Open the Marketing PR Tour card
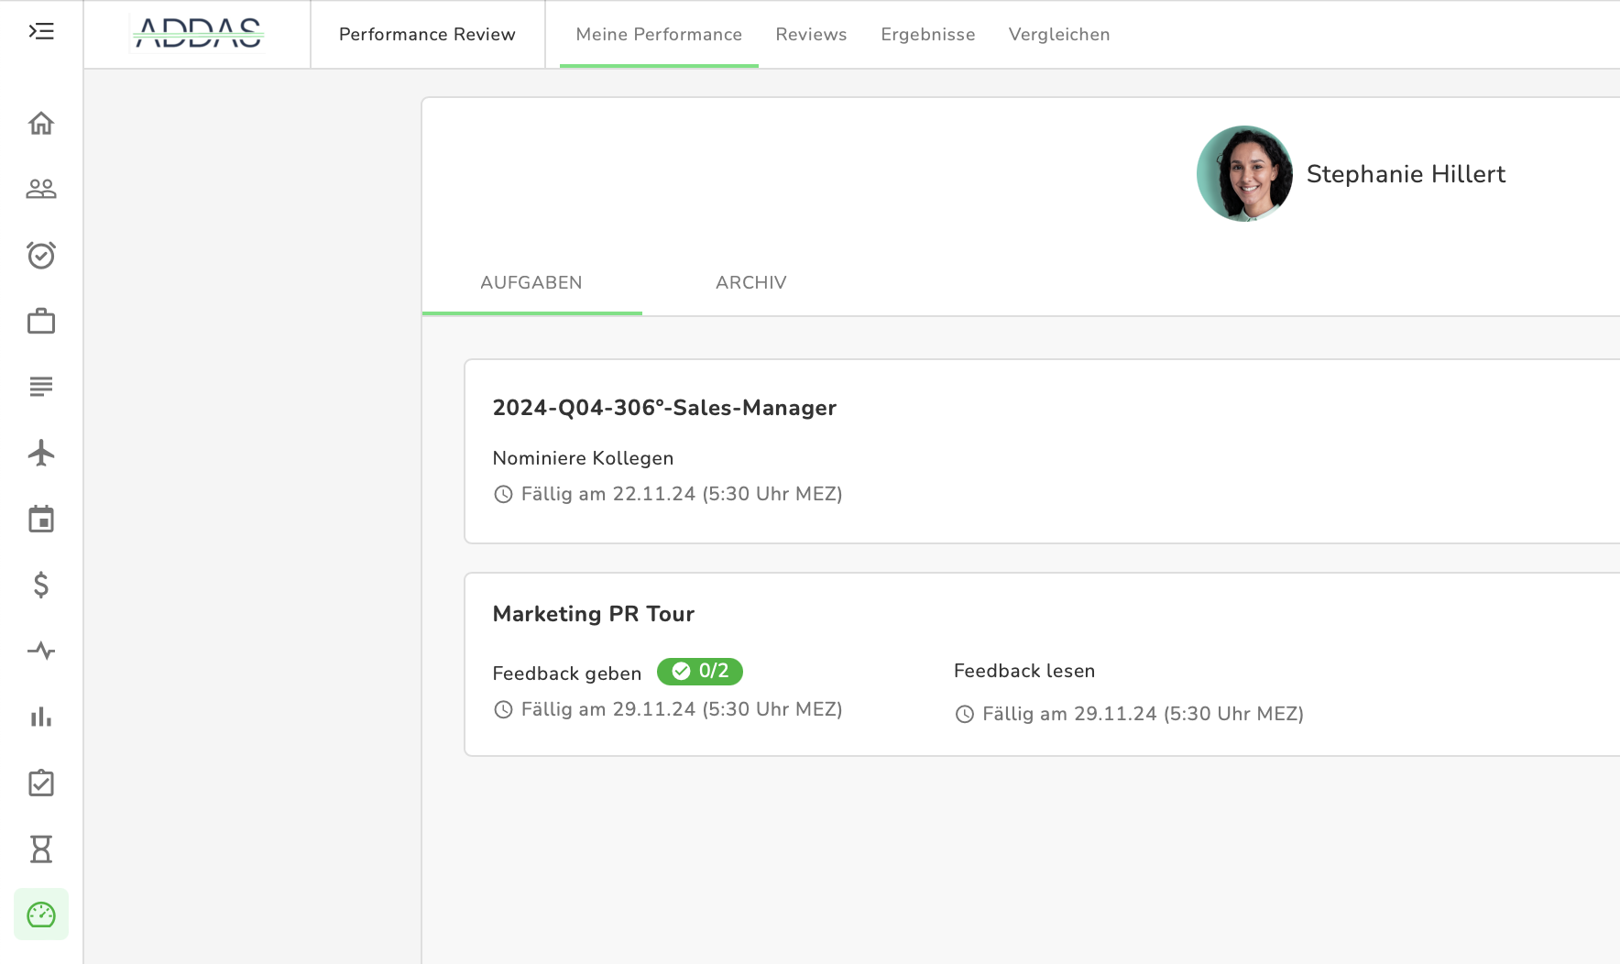1620x964 pixels. click(1042, 664)
